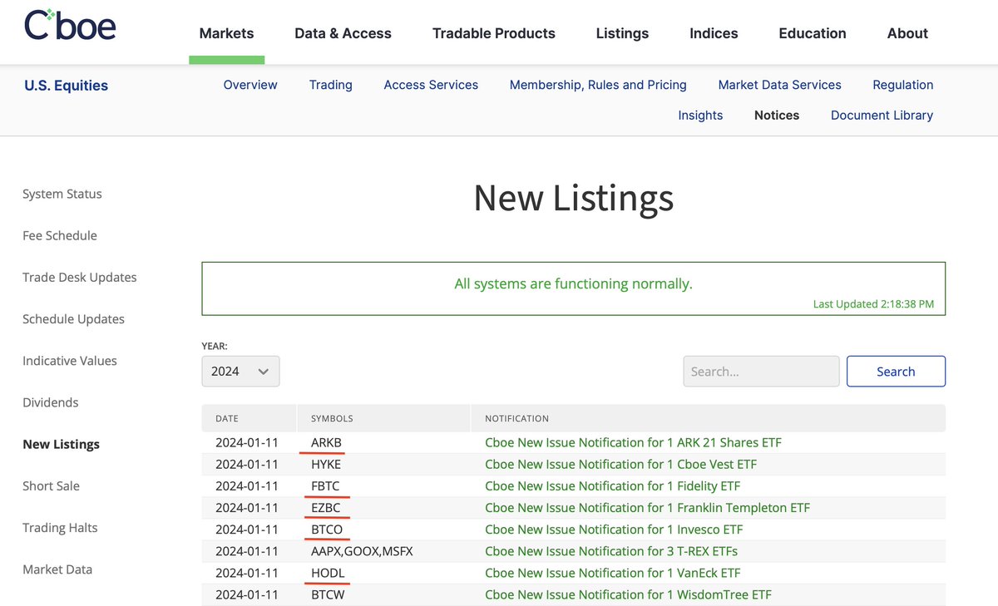
Task: Open the Overview sub-navigation link
Action: (250, 85)
